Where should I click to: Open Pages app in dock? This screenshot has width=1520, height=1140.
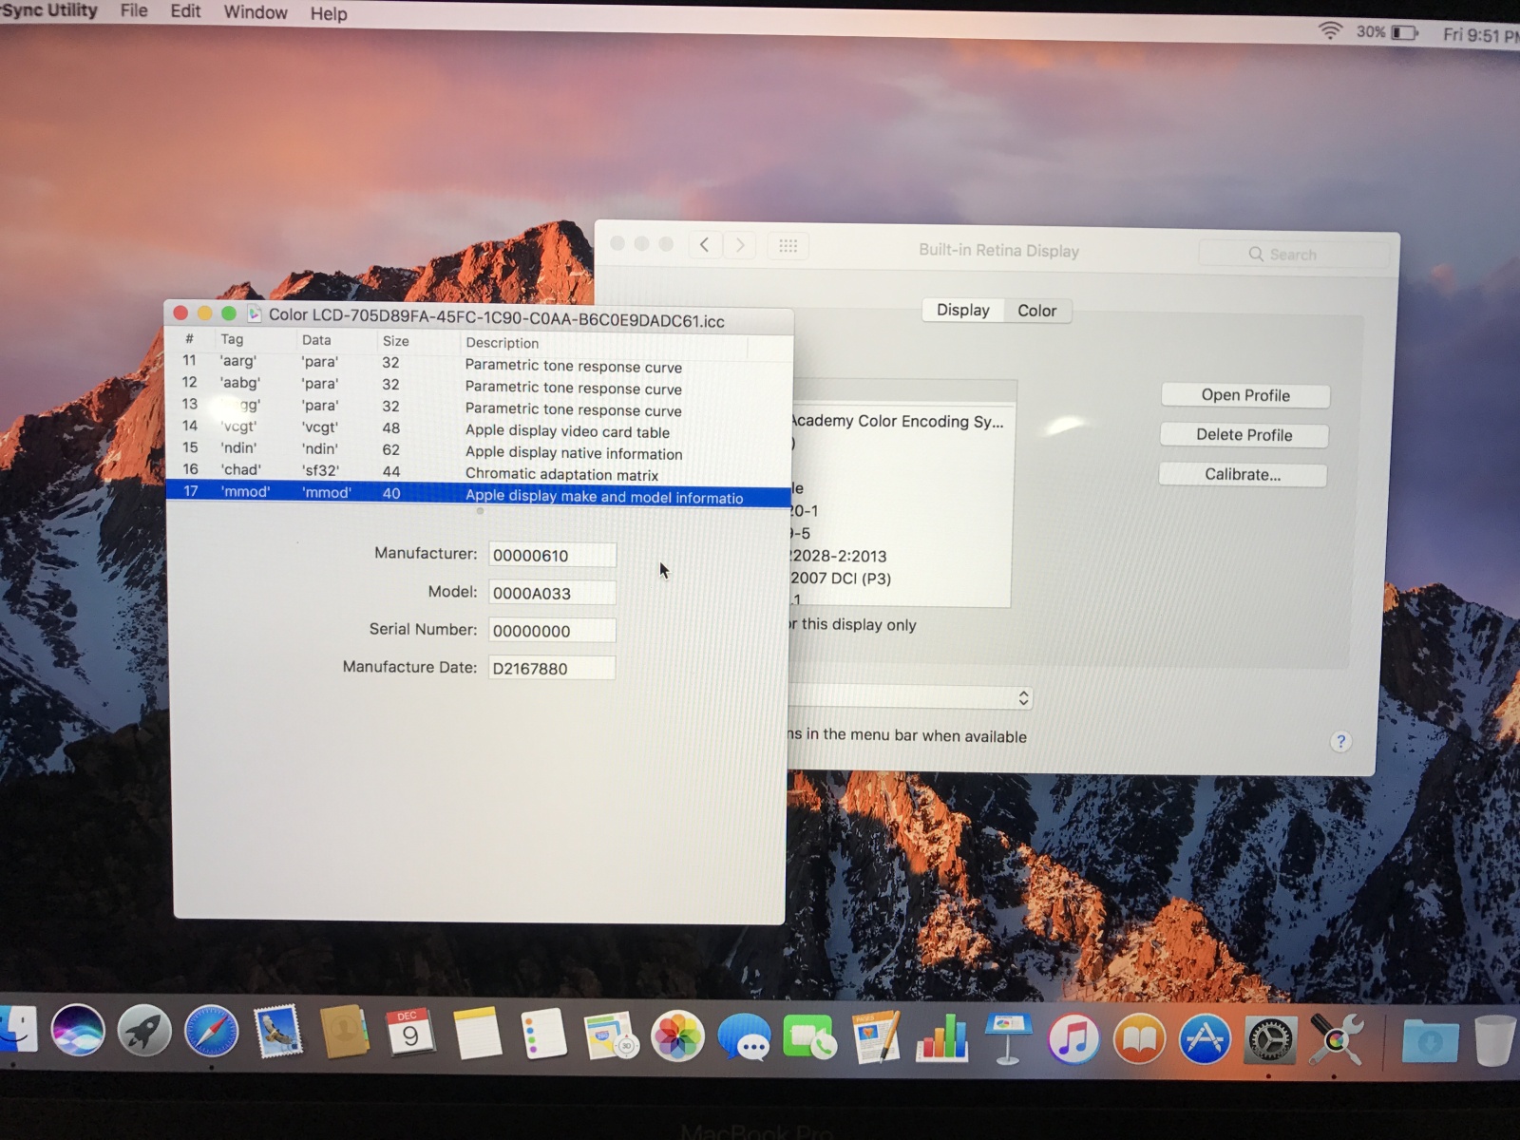(x=876, y=1036)
